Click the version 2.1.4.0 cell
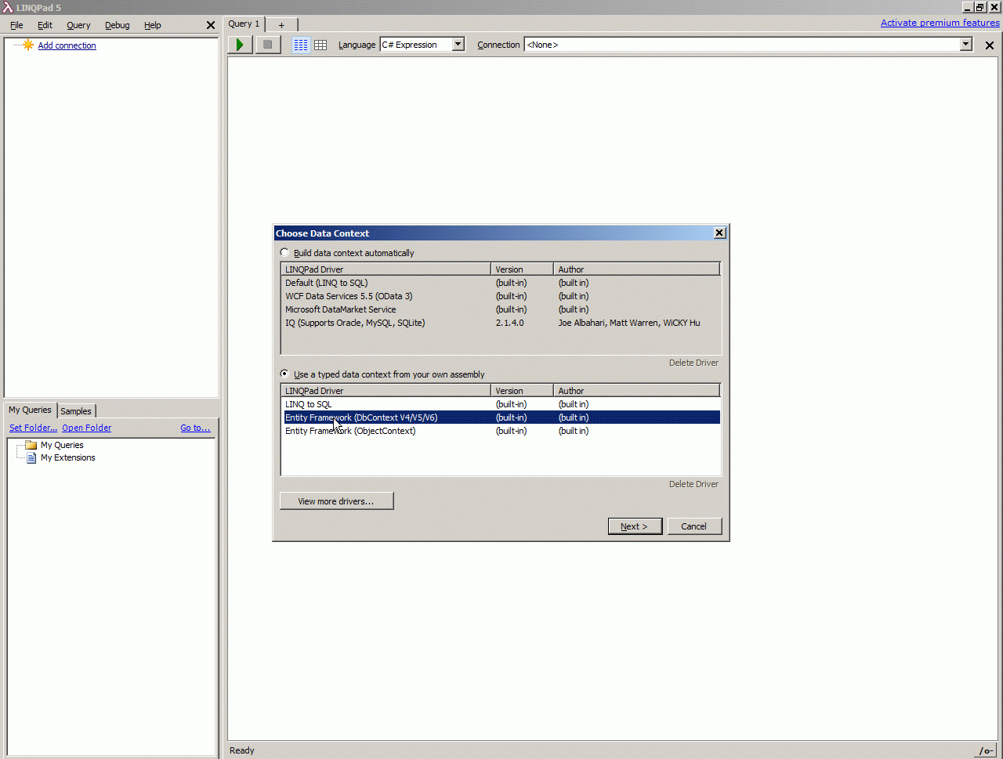 [510, 323]
